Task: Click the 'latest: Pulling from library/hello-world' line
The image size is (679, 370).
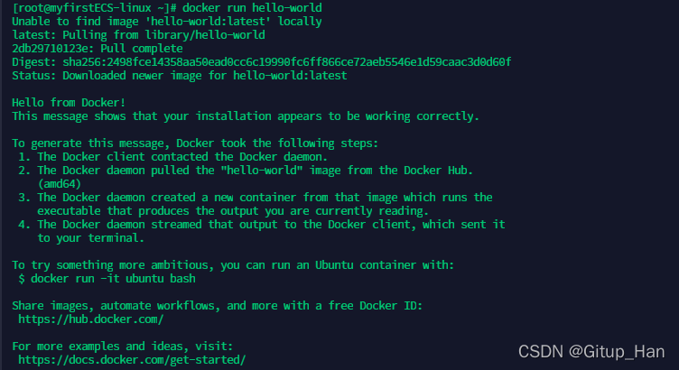Action: [x=137, y=35]
